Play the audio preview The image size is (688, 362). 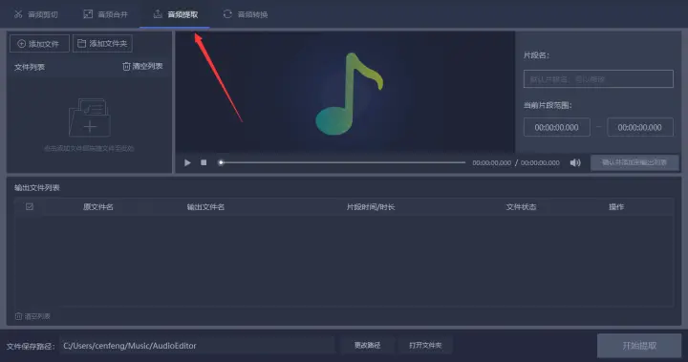(x=187, y=162)
